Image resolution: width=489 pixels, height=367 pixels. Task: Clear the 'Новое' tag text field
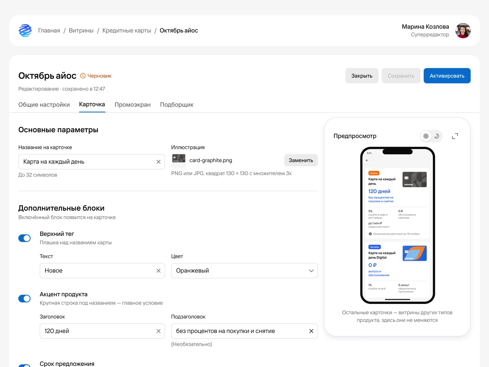coord(159,271)
